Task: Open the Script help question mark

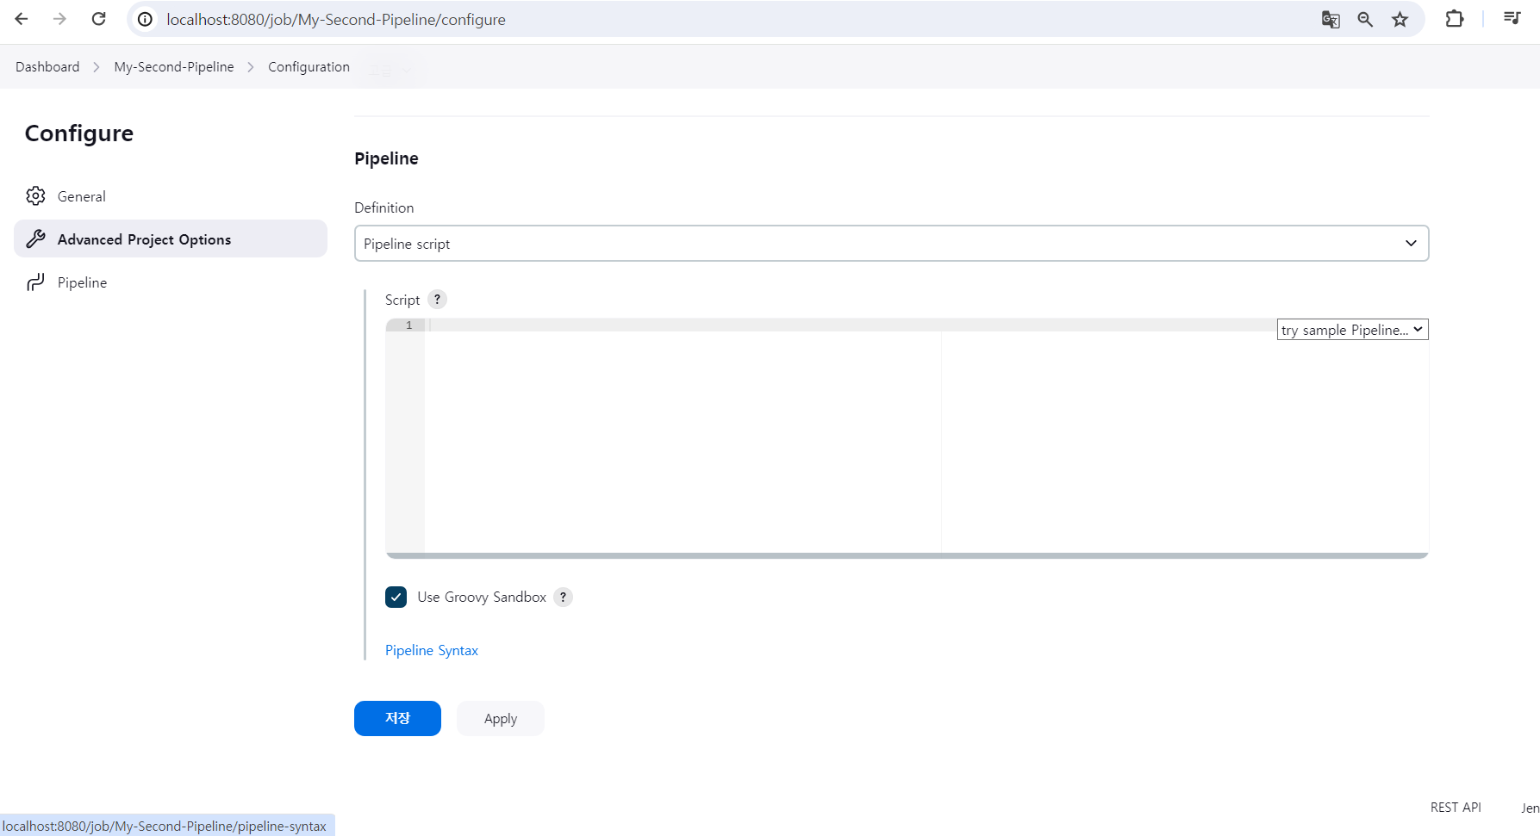Action: tap(437, 299)
